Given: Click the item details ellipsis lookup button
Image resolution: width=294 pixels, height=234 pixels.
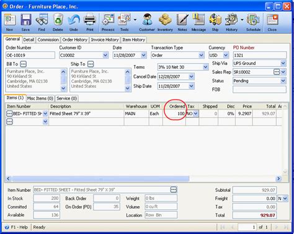Looking at the screenshot, I should pos(174,189).
